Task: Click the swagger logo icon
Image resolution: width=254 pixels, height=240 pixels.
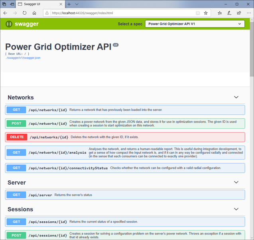Action: coord(9,24)
